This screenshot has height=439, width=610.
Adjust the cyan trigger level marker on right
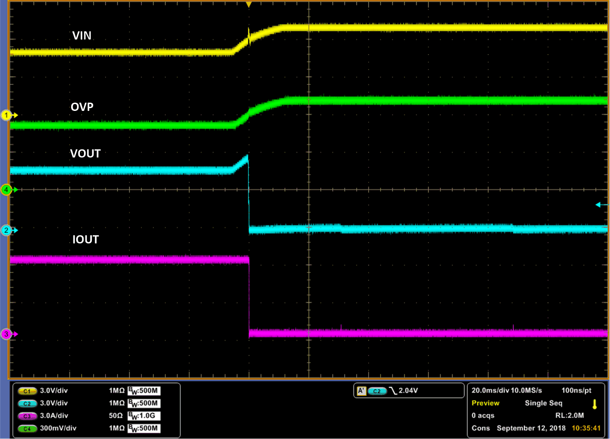599,206
